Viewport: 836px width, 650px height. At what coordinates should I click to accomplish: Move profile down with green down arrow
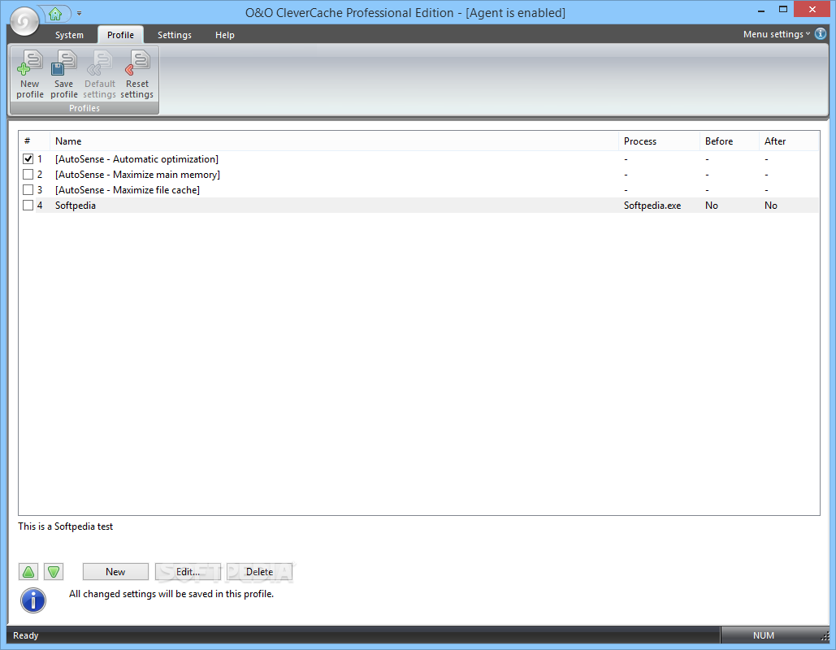(x=54, y=572)
